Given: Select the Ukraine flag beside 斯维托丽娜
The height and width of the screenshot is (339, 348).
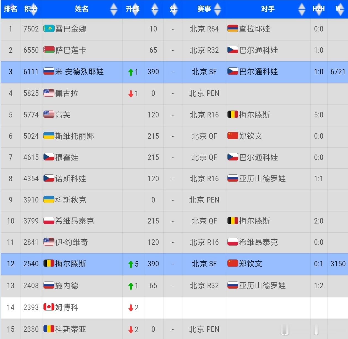Looking at the screenshot, I should pos(49,136).
